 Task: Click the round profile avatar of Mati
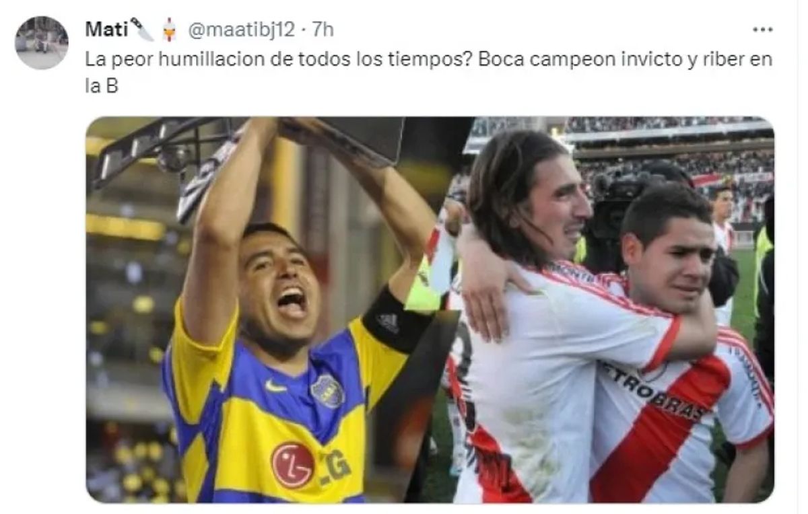pyautogui.click(x=42, y=43)
